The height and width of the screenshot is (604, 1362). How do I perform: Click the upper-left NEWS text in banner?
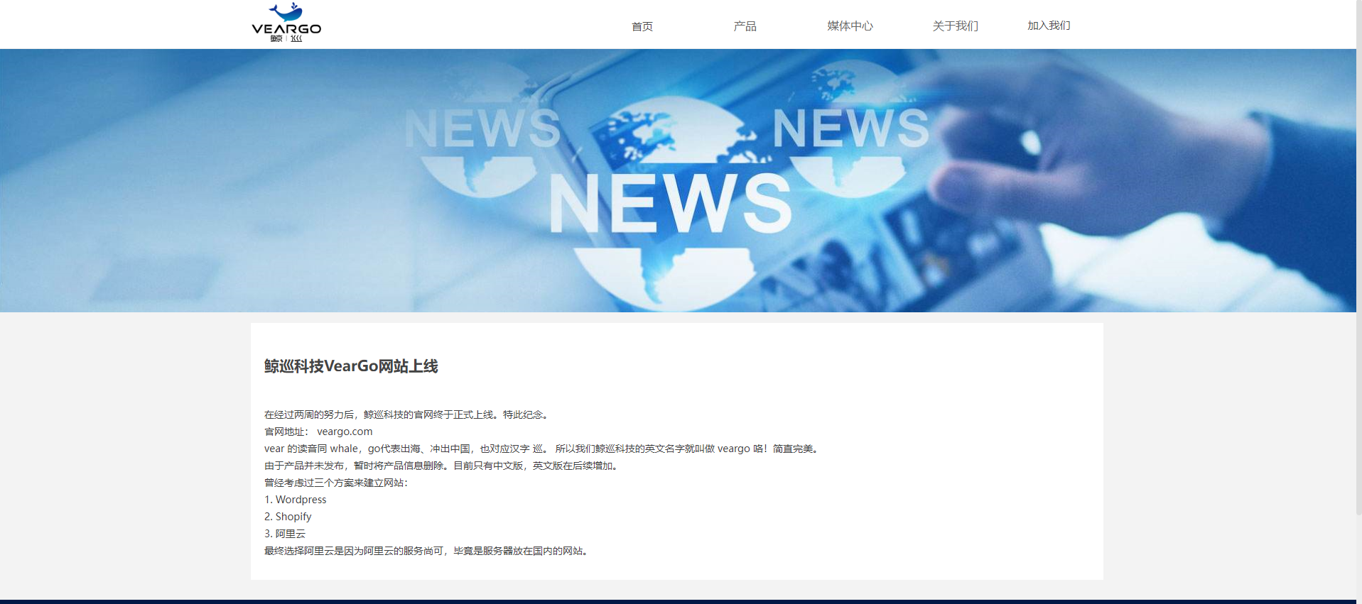tap(482, 129)
